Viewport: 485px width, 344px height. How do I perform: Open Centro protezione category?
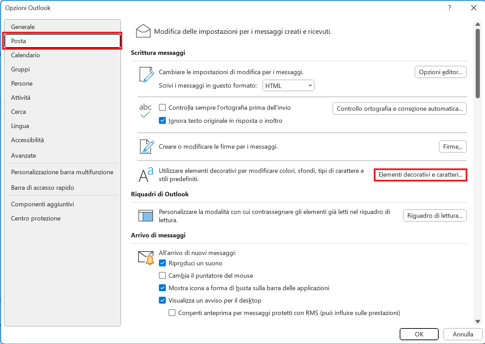click(x=63, y=218)
